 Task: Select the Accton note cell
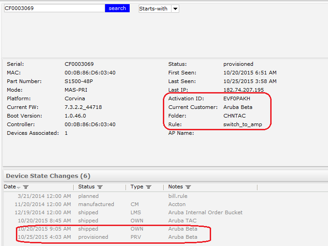tap(177, 204)
